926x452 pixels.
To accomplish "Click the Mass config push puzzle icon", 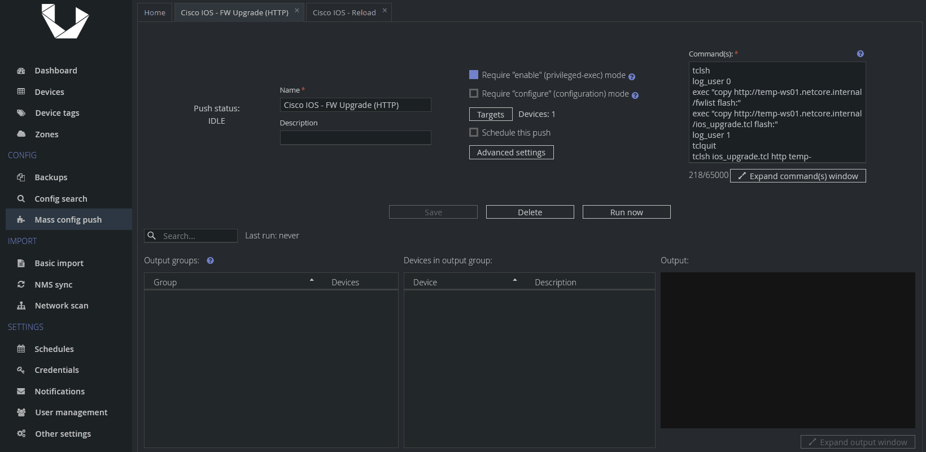I will [21, 219].
